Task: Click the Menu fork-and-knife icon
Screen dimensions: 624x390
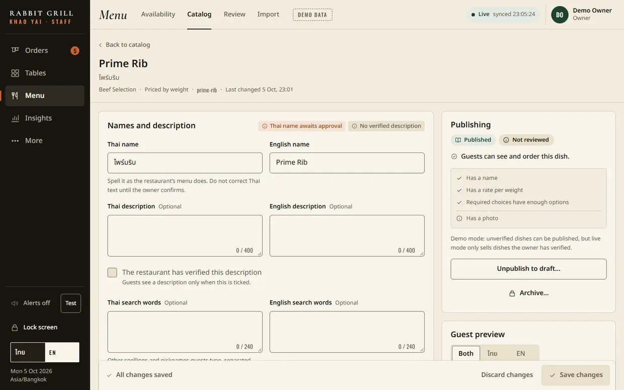Action: [15, 96]
